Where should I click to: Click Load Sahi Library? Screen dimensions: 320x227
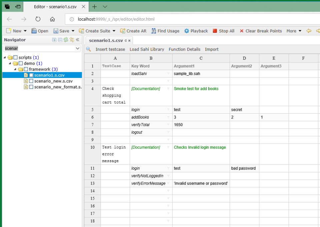pos(147,49)
